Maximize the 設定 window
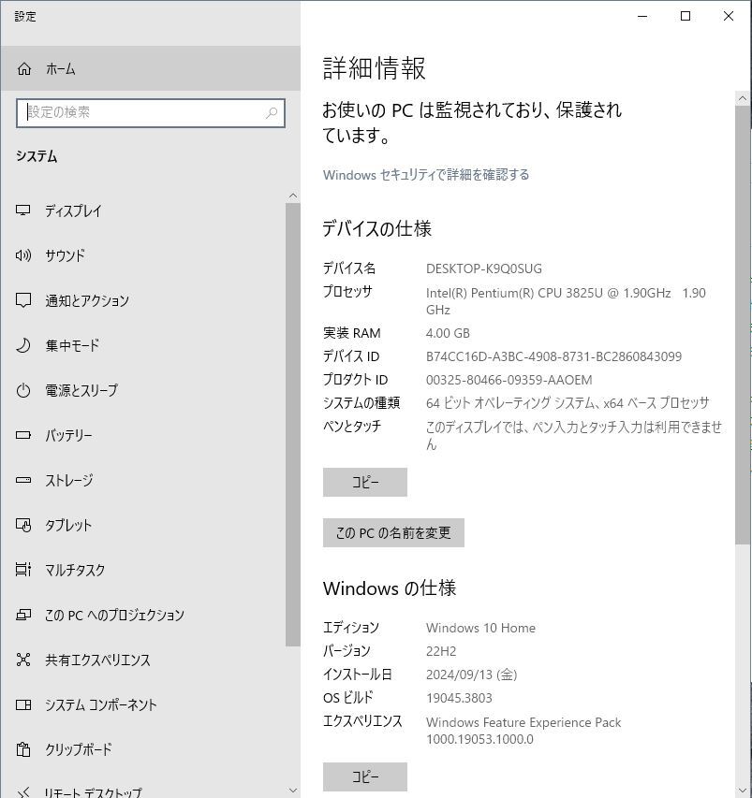 pyautogui.click(x=686, y=16)
